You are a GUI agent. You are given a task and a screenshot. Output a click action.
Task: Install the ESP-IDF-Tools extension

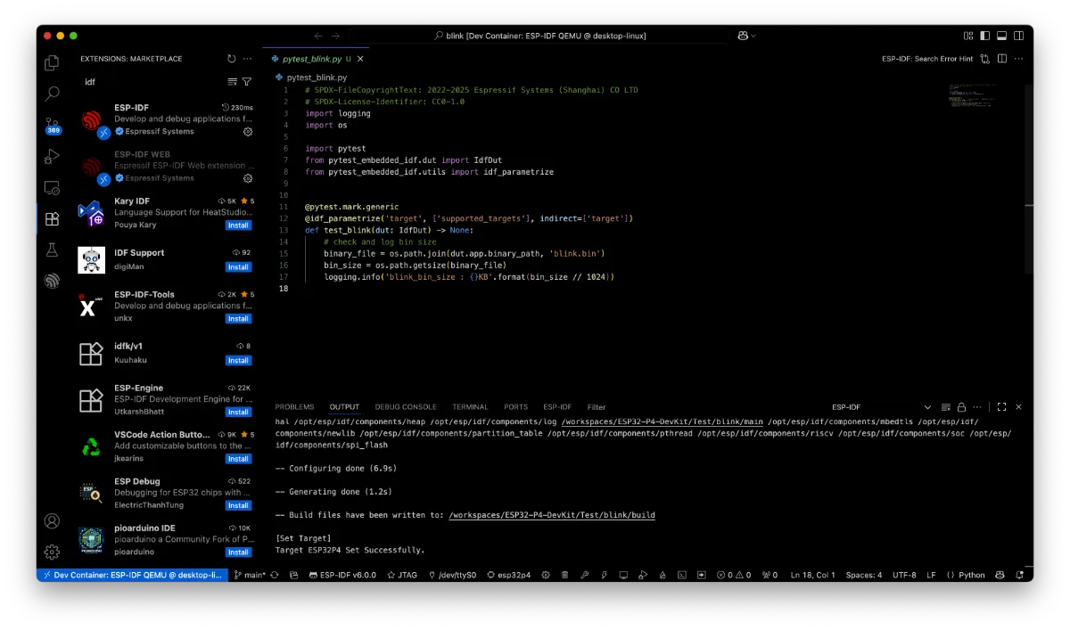click(238, 319)
